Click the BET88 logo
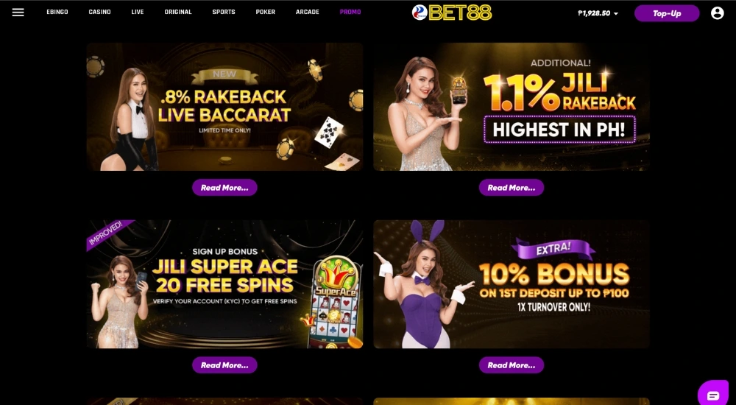 (x=452, y=13)
